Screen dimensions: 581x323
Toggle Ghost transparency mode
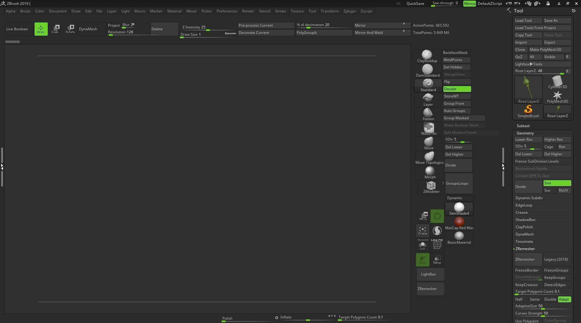click(423, 260)
